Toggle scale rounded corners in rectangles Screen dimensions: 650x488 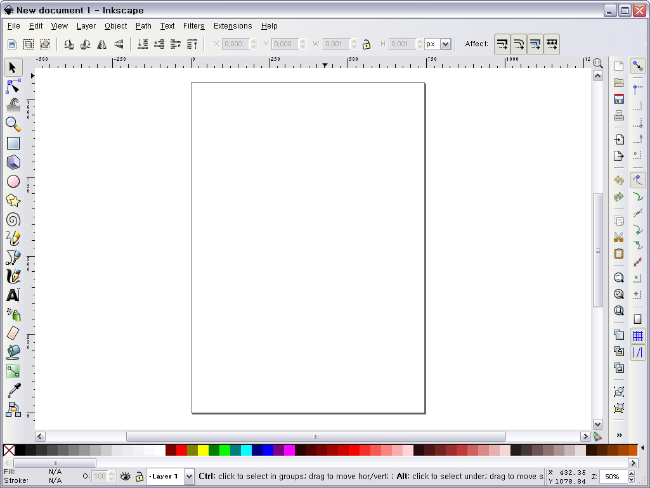coord(519,44)
